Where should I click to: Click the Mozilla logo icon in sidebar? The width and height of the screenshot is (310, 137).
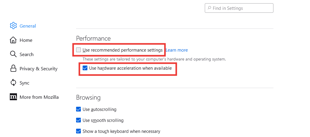(13, 97)
